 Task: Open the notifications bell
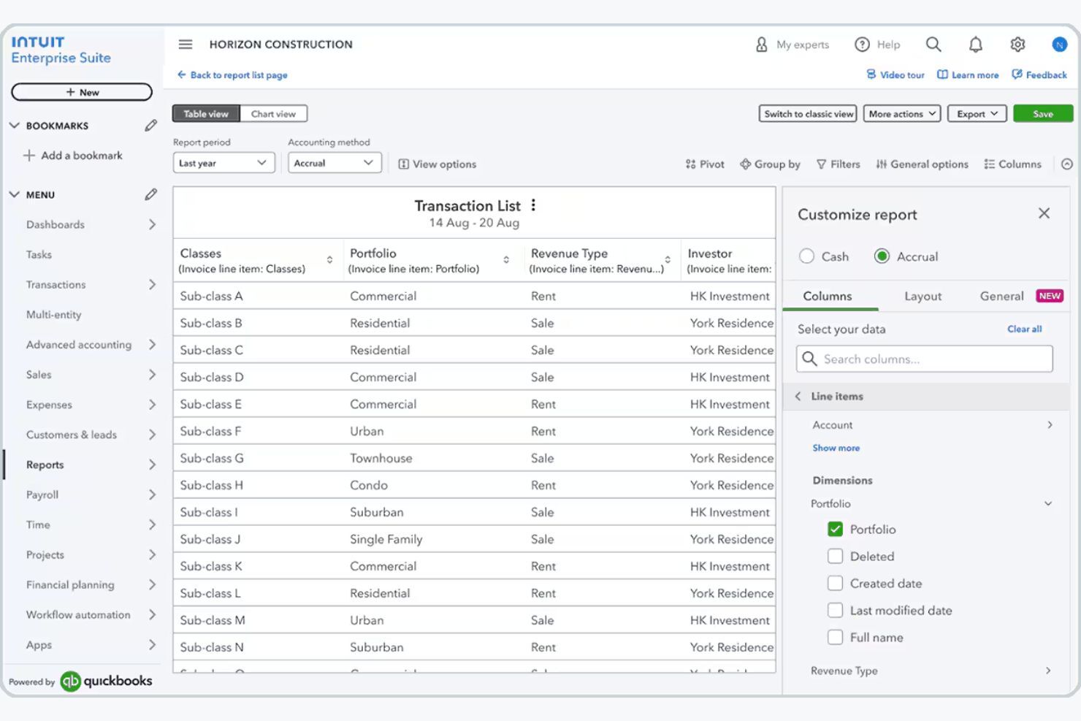pyautogui.click(x=975, y=44)
